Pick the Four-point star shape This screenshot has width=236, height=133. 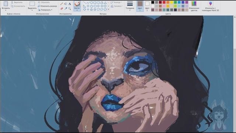pyautogui.click(x=88, y=10)
